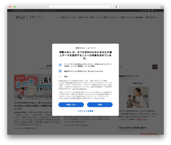171x145 pixels.
Task: Click the Twitter icon in the top bar
Action: point(142,11)
